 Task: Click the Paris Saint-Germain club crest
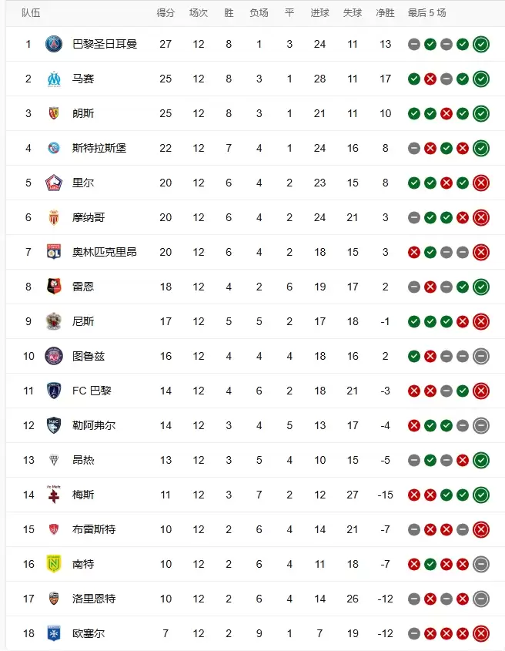point(53,44)
